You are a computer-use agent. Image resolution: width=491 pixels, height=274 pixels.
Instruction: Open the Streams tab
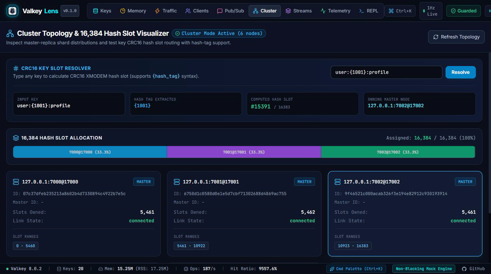coord(298,11)
